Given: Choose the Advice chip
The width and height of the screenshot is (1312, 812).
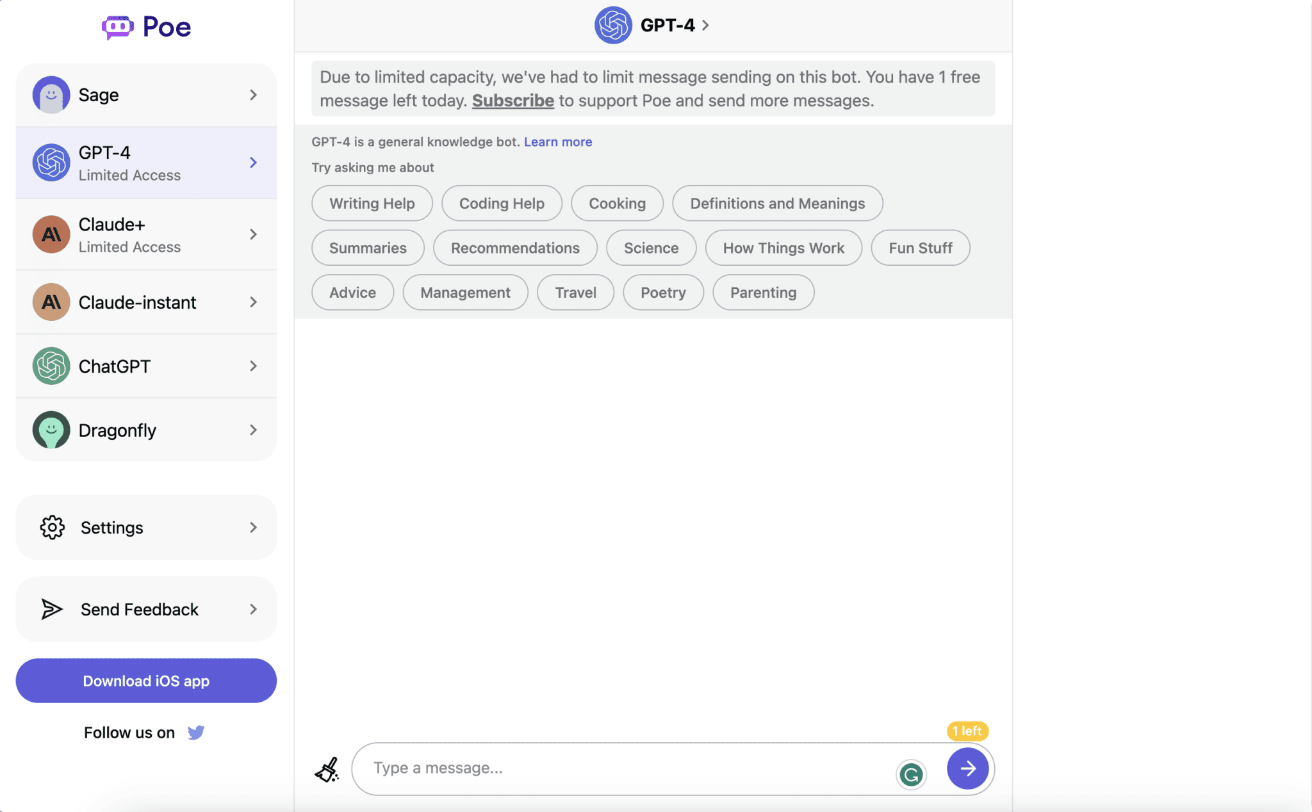Looking at the screenshot, I should [x=352, y=293].
